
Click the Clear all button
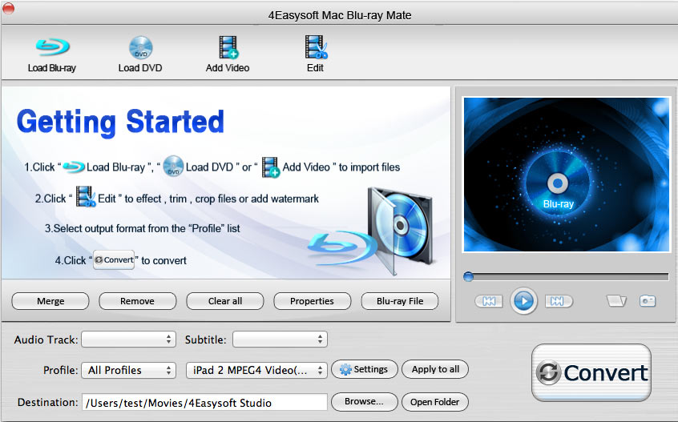tap(225, 301)
